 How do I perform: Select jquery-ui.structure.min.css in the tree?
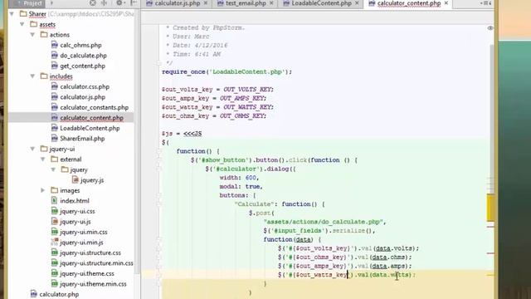click(96, 263)
